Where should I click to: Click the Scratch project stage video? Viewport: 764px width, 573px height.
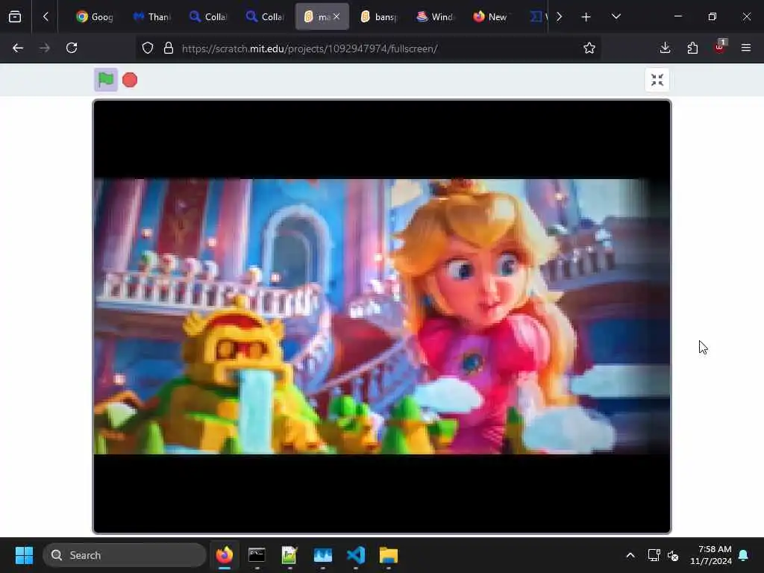click(x=382, y=316)
